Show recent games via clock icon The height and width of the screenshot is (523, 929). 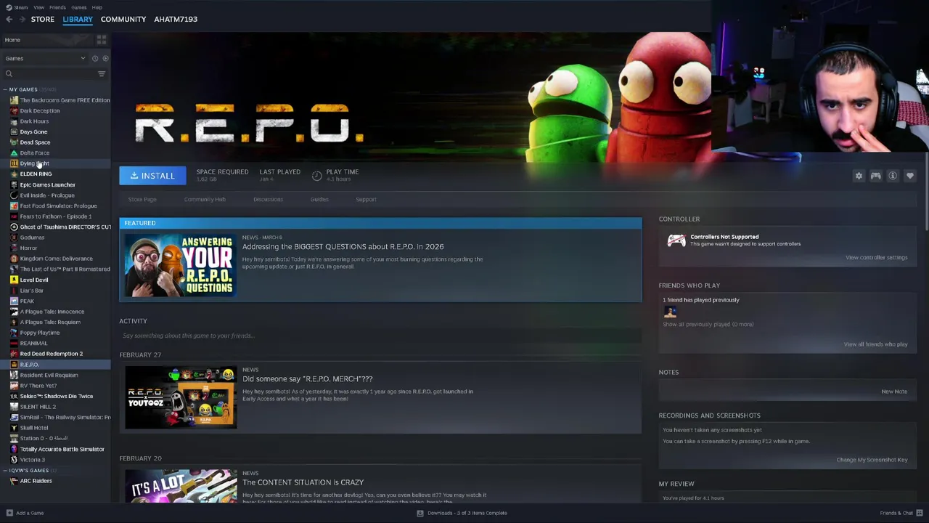pos(94,58)
